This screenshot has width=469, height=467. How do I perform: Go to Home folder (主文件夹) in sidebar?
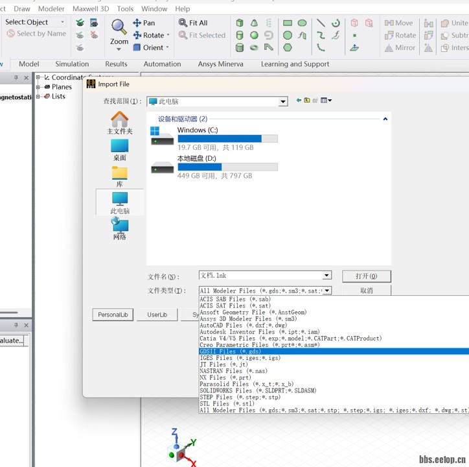pyautogui.click(x=120, y=123)
